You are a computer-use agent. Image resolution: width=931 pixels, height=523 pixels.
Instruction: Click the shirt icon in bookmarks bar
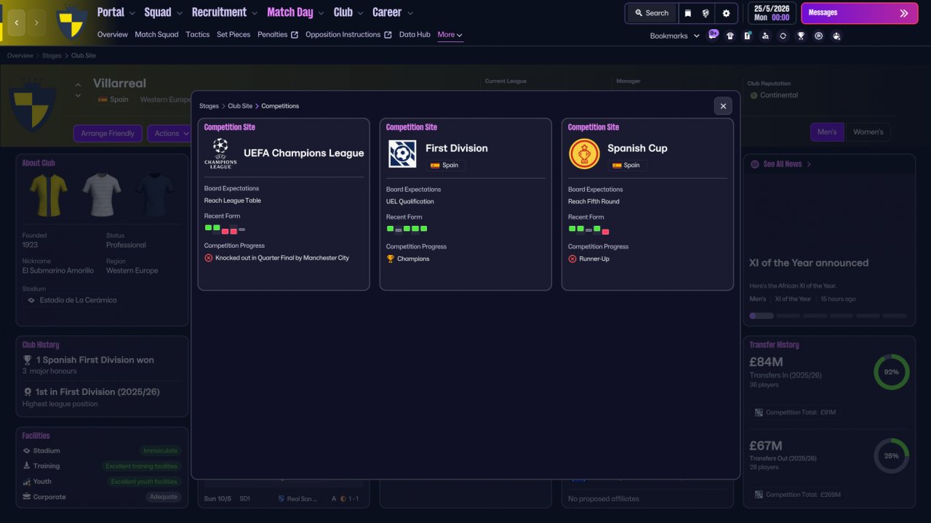[x=730, y=36]
